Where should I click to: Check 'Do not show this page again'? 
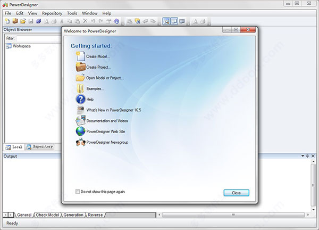coord(78,192)
